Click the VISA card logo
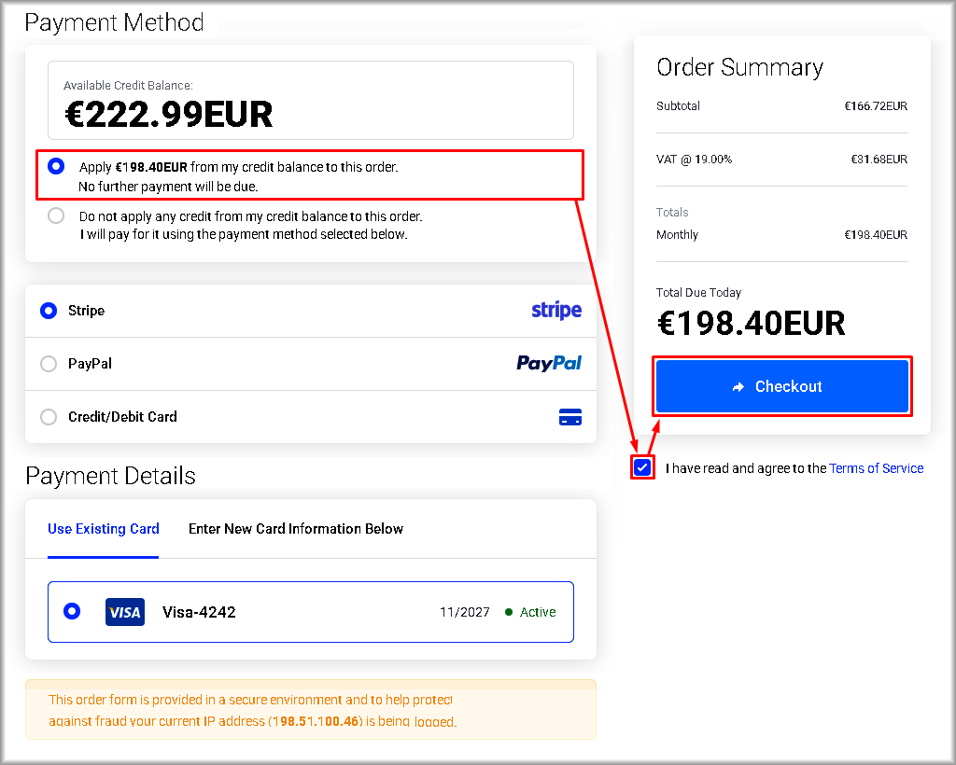The width and height of the screenshot is (956, 765). (125, 612)
